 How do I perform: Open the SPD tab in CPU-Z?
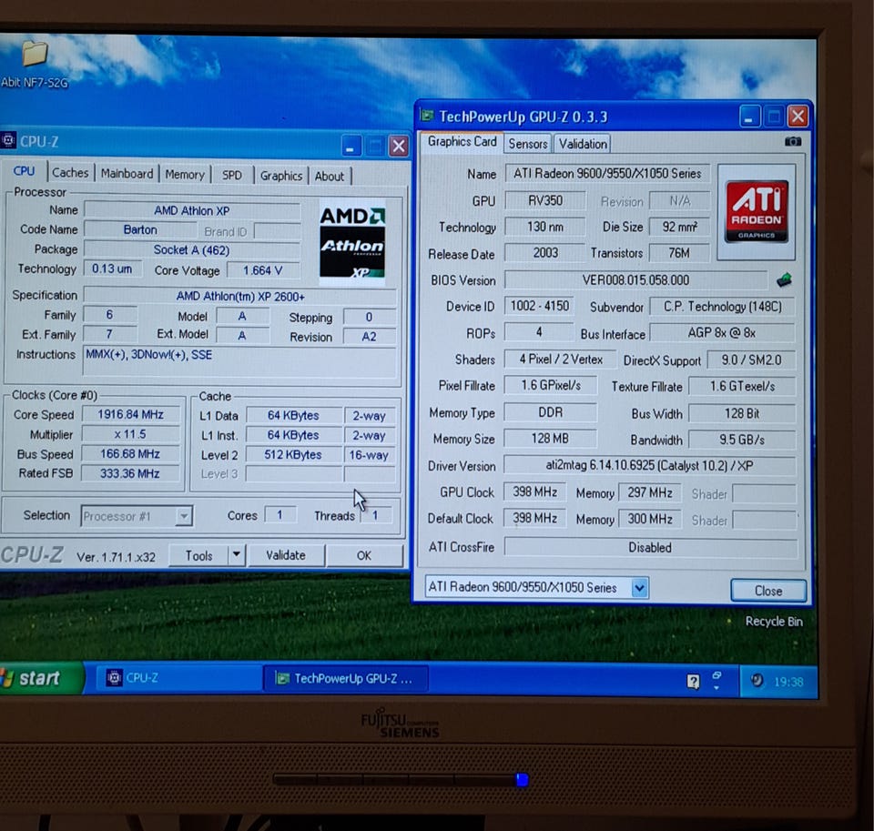(232, 176)
